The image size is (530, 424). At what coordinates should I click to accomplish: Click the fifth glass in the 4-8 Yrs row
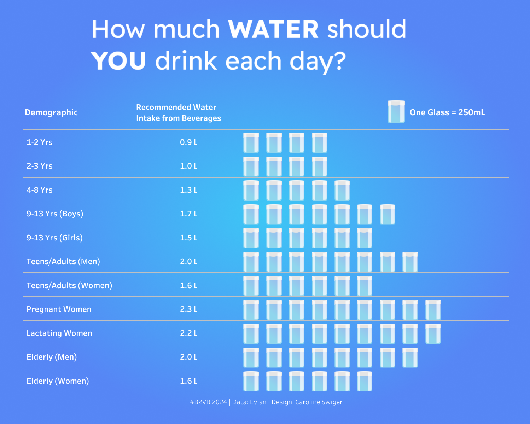tap(342, 190)
